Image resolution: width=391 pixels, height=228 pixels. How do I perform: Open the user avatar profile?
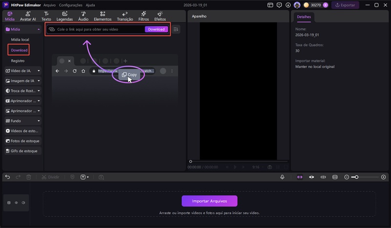(297, 5)
